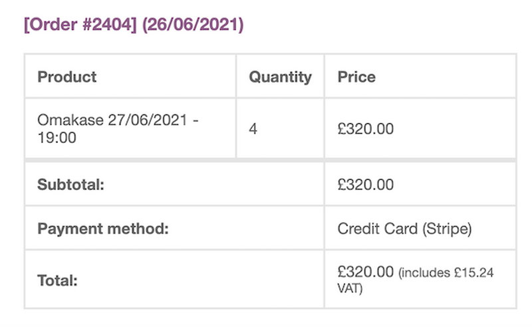Click the includes £15.24 note
The width and height of the screenshot is (532, 327).
click(446, 273)
